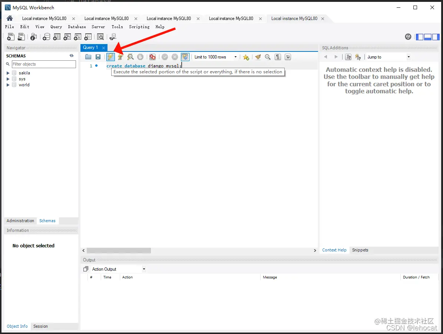Open find panel with the magnifier icon
This screenshot has height=334, width=443.
tap(268, 57)
